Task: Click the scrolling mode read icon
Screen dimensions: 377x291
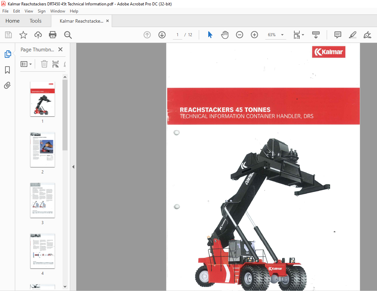Action: [x=316, y=35]
